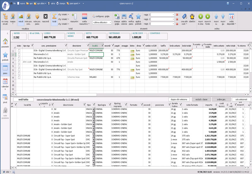252x174 pixels.
Task: Click the adatta colonne icon
Action: pos(124,17)
